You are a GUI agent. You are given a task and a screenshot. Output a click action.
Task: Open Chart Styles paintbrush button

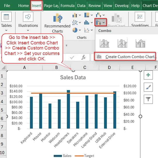148,87
